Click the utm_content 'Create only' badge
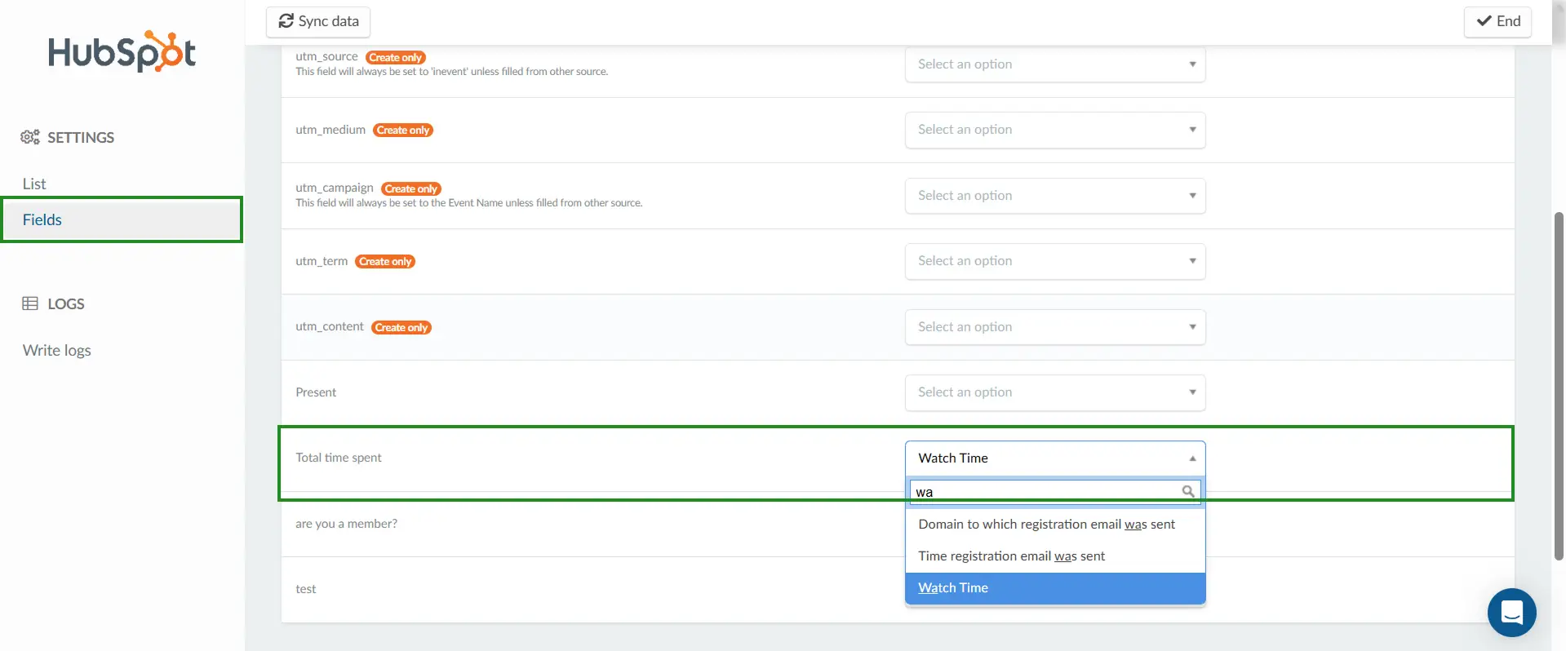1566x651 pixels. click(401, 327)
